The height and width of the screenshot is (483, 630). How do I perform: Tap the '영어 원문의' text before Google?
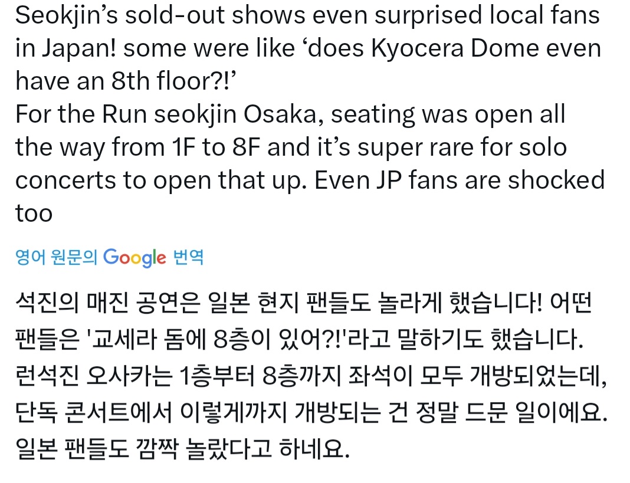pyautogui.click(x=56, y=257)
